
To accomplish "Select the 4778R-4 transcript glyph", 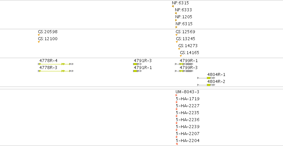I will tap(56, 64).
